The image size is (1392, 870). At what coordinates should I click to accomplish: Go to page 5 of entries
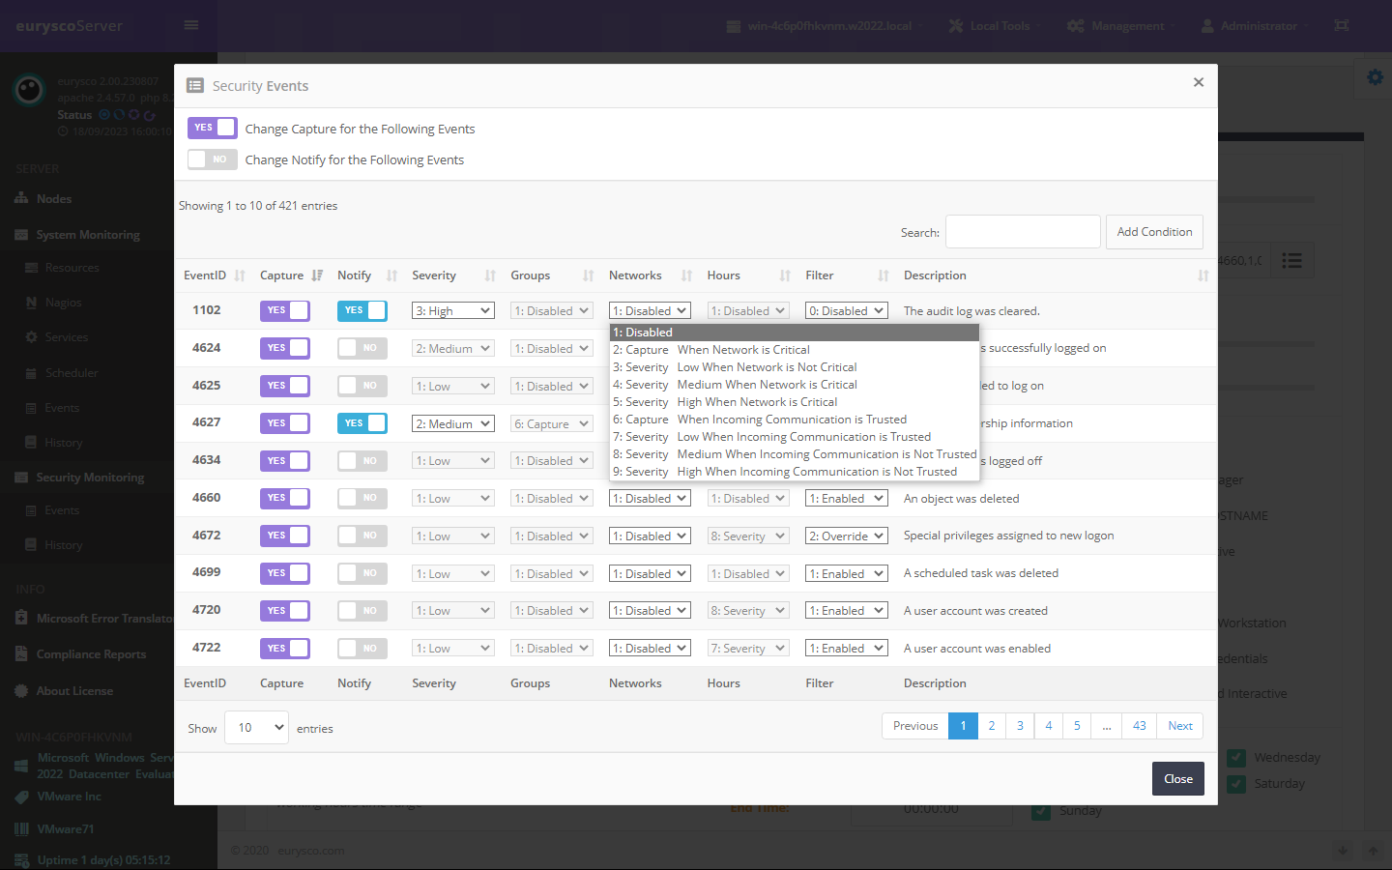click(x=1077, y=726)
